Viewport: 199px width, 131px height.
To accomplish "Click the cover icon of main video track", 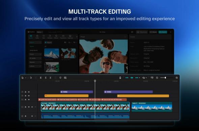I will point(22,107).
